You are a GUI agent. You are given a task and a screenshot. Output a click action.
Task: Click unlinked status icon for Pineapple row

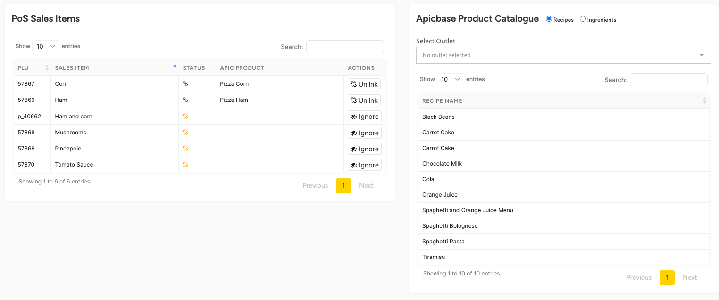(185, 149)
